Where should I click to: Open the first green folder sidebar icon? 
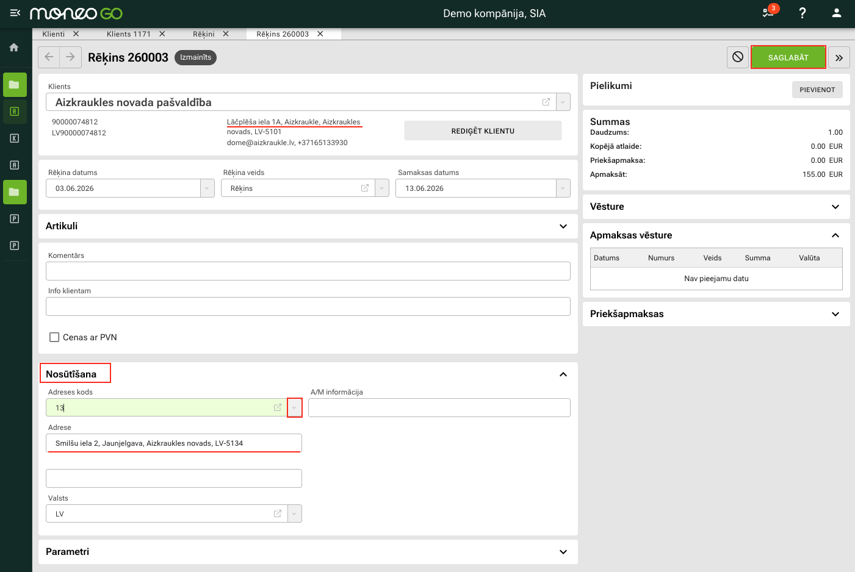pyautogui.click(x=15, y=85)
